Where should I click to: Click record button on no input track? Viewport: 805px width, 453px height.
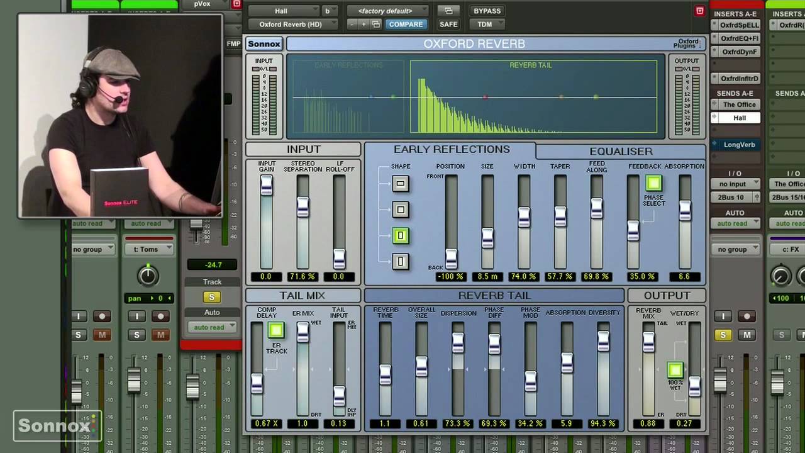(x=747, y=316)
